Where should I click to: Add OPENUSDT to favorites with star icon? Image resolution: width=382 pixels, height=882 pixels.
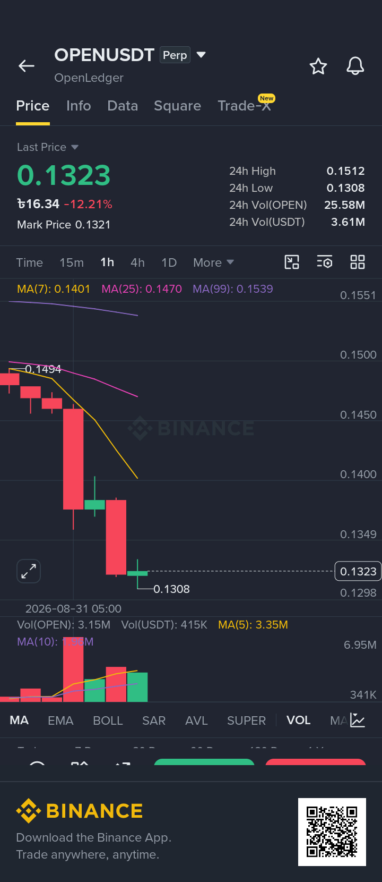(318, 66)
